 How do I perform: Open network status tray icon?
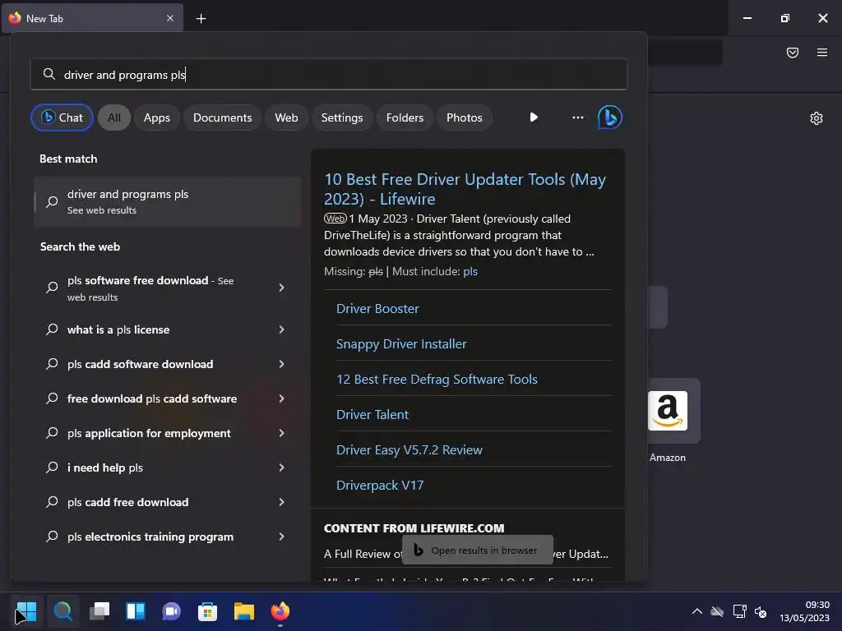point(739,611)
